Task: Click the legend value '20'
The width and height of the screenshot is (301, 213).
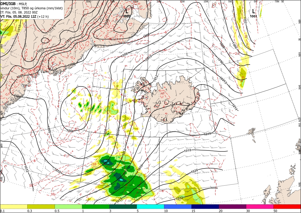Action: tap(221, 211)
